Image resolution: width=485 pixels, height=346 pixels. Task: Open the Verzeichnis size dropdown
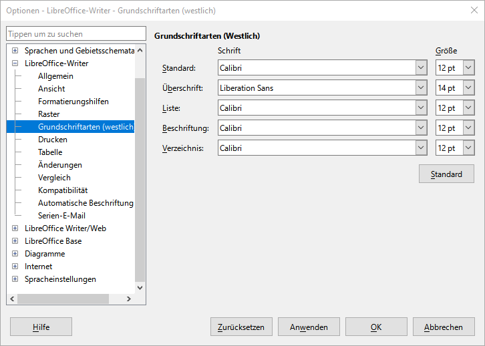coord(468,148)
